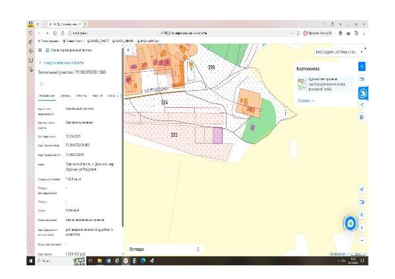Select the Информация tab
395x279 pixels.
click(47, 96)
